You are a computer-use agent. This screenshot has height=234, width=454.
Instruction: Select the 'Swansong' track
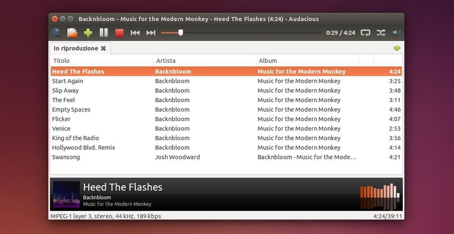(x=227, y=157)
